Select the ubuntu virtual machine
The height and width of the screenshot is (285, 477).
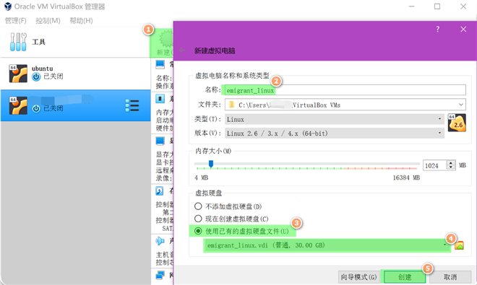tap(75, 73)
